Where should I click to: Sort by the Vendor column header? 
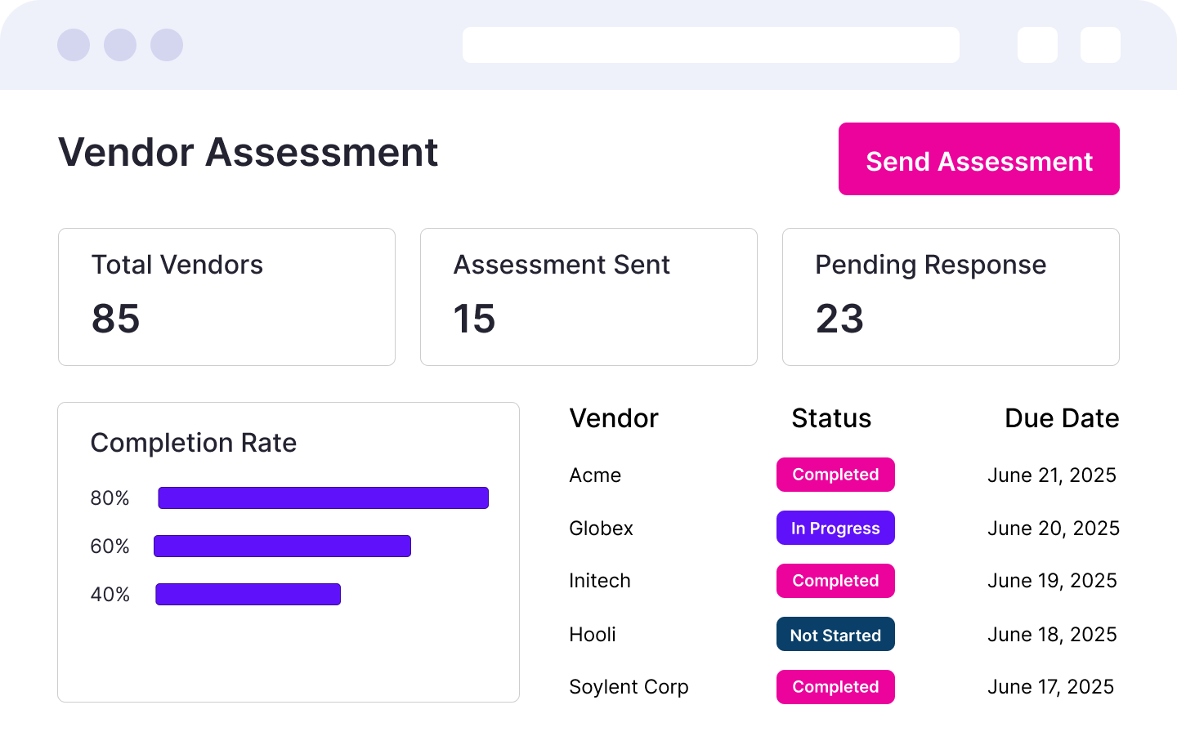click(614, 418)
